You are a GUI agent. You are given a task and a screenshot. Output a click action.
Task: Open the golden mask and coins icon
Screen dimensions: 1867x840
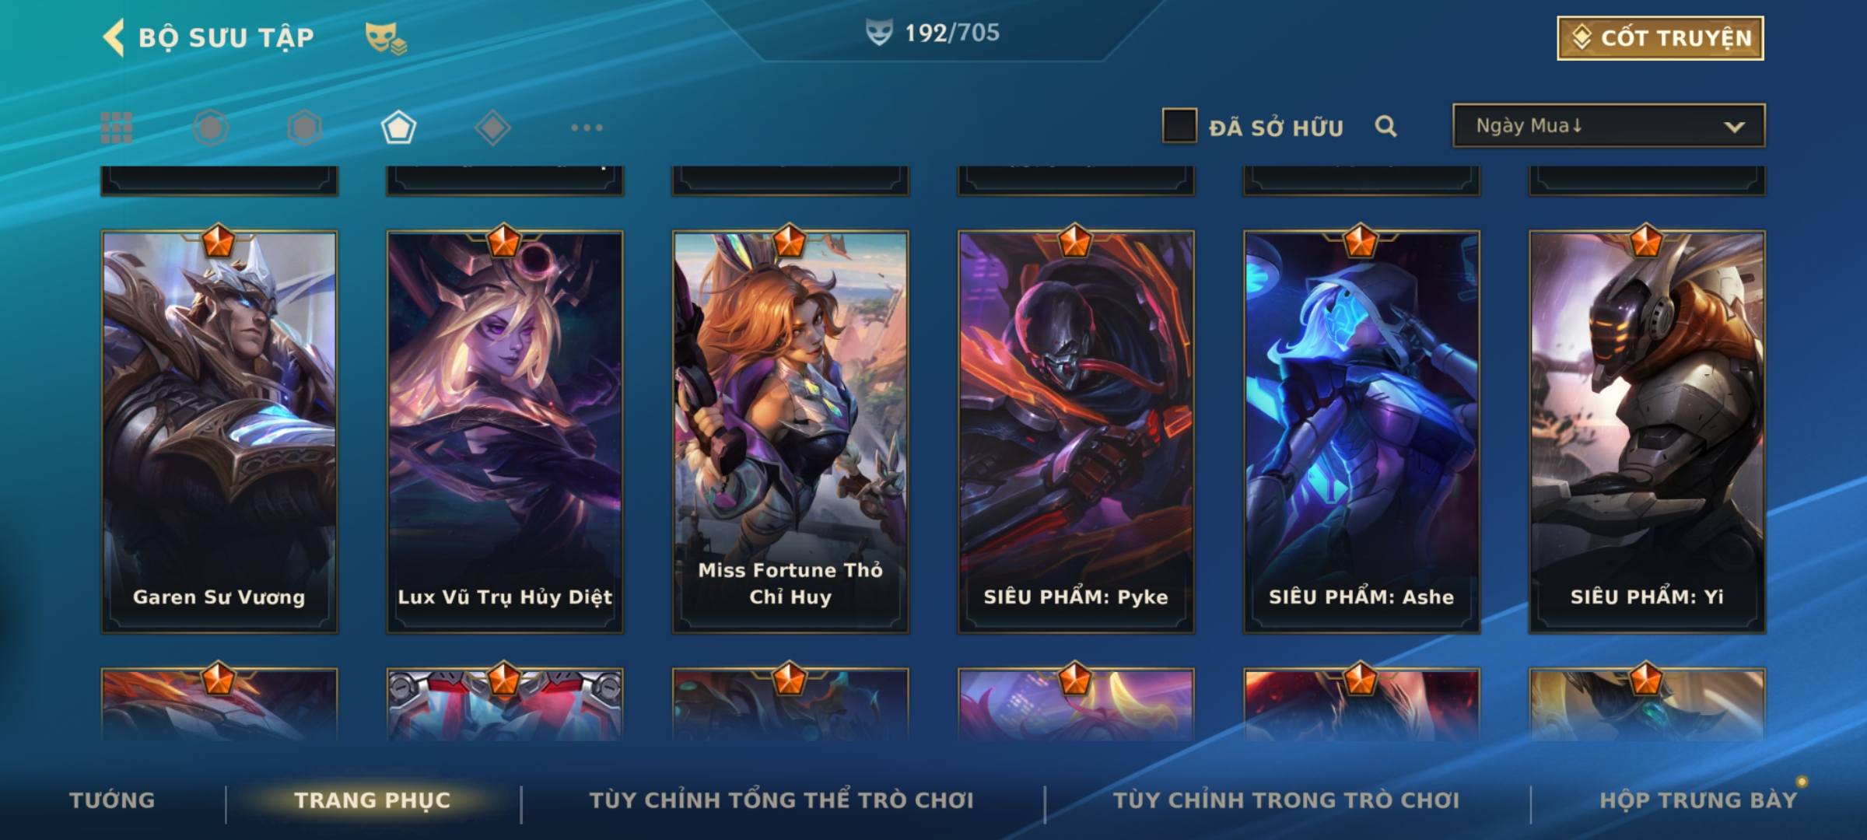[x=386, y=38]
